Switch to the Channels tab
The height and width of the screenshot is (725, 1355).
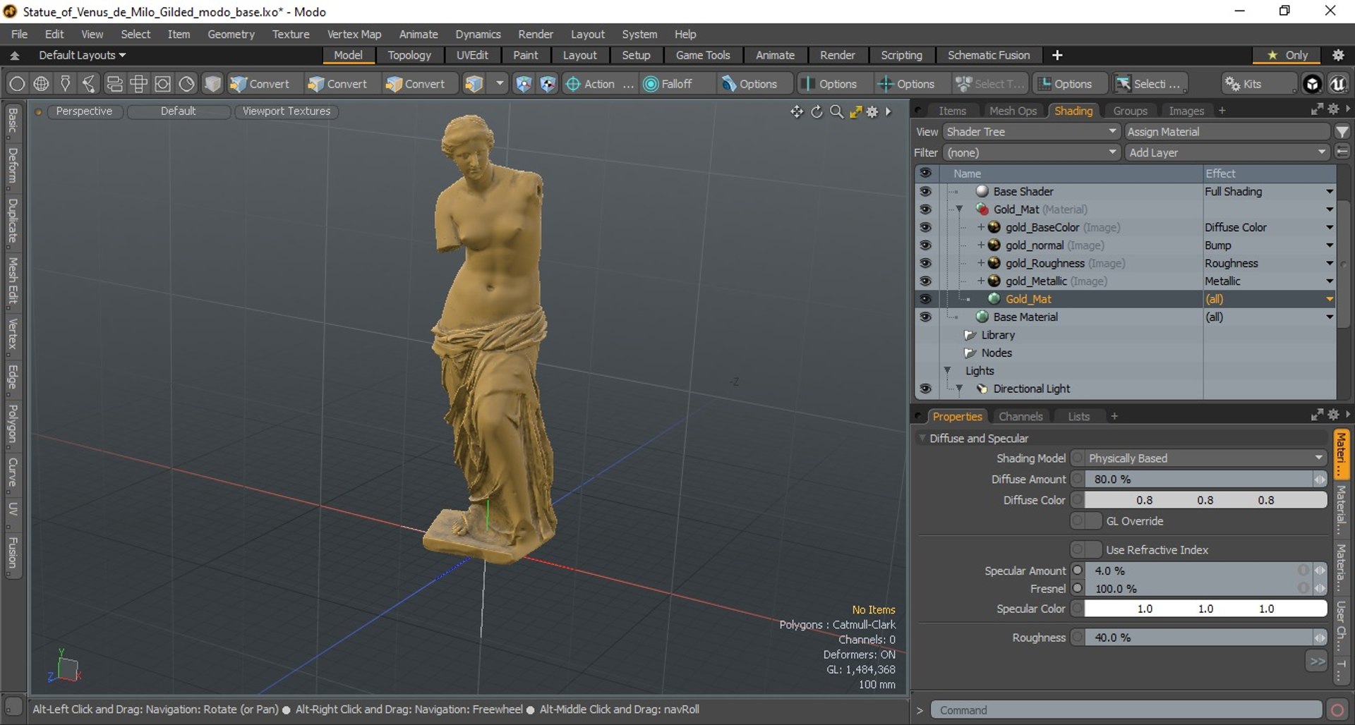click(1020, 416)
